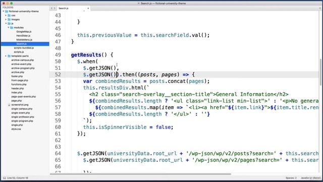323x182 pixels.
Task: Open MobileMenu.js in sidebar
Action: (24, 39)
